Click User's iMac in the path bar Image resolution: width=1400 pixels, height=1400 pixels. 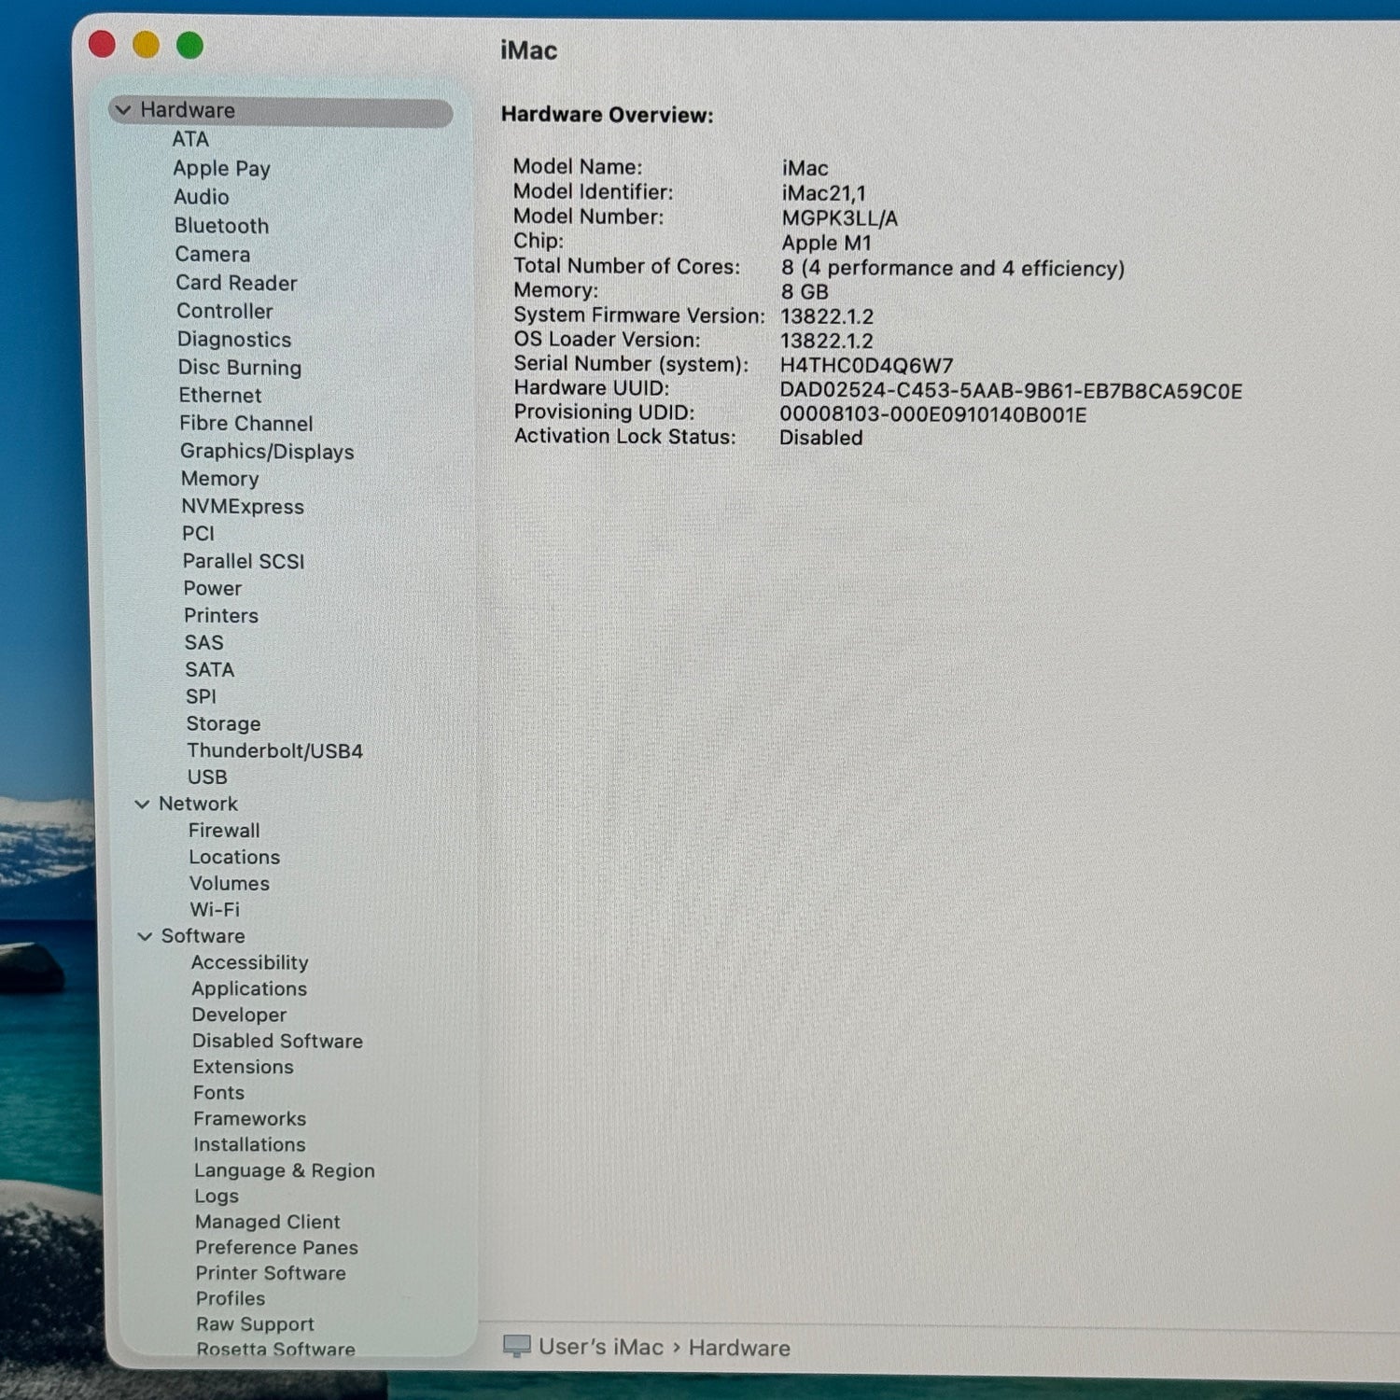coord(600,1347)
